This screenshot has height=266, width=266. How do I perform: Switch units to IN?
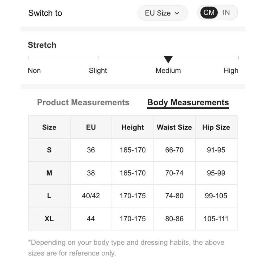[x=226, y=13]
